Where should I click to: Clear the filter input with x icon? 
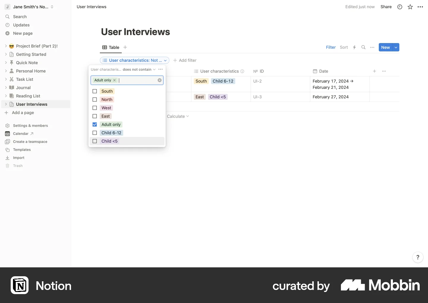tap(160, 80)
